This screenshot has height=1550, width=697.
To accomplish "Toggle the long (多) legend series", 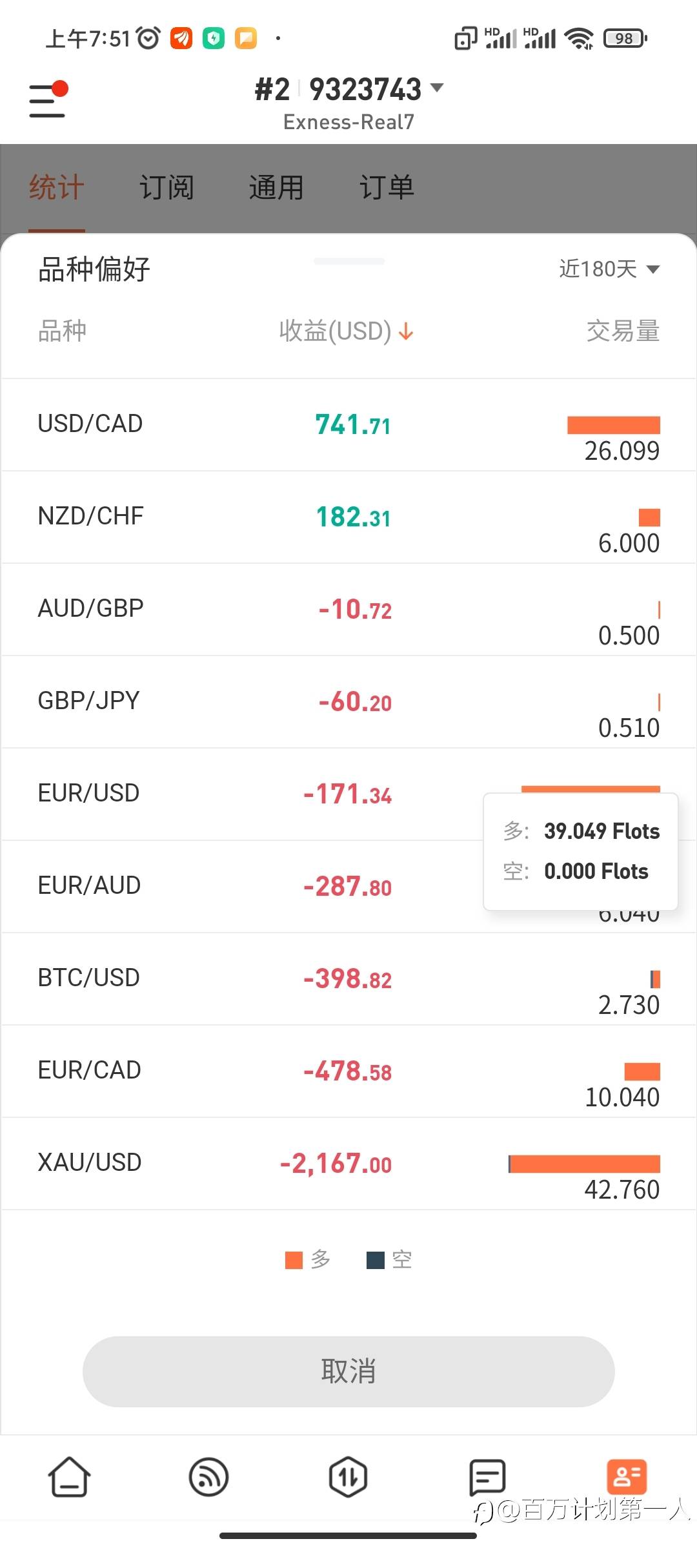I will (308, 1259).
